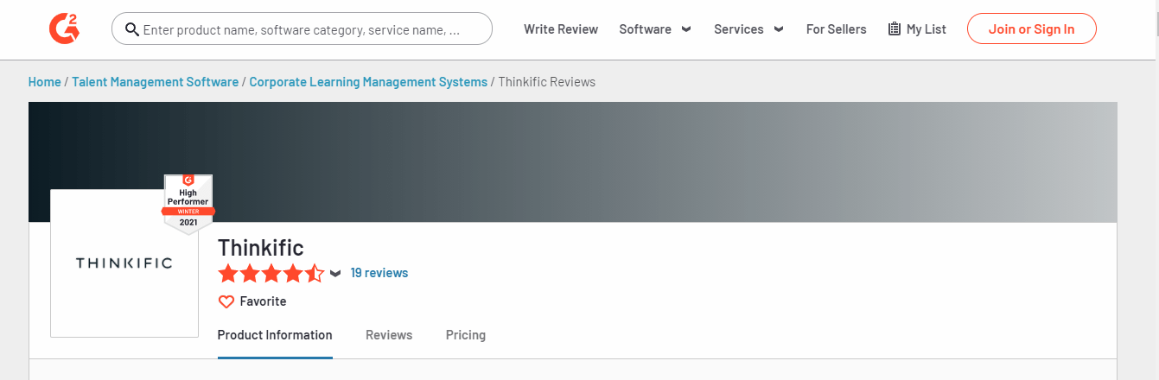Click the orange star rating
Viewport: 1159px width, 380px height.
click(271, 274)
